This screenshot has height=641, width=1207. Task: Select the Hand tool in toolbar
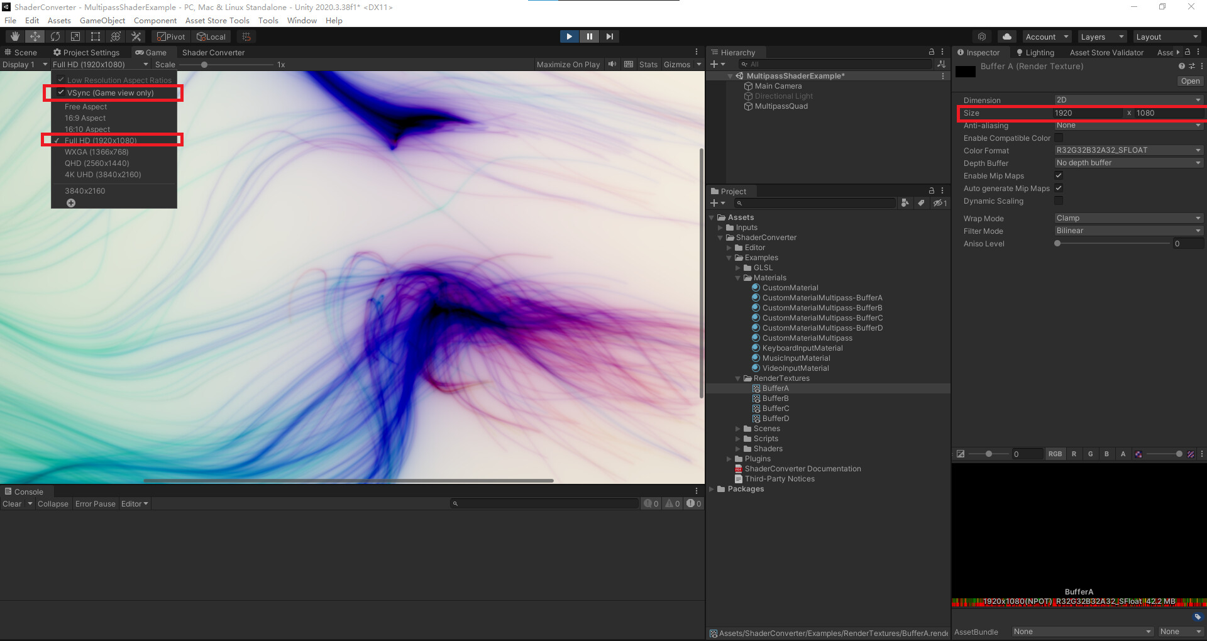14,36
